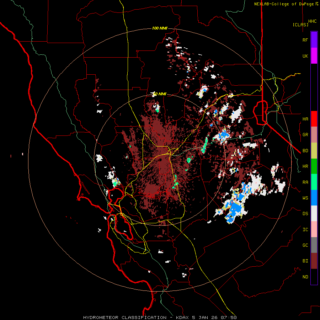The height and width of the screenshot is (320, 320).
Task: Click the GR legend label
Action: [305, 135]
